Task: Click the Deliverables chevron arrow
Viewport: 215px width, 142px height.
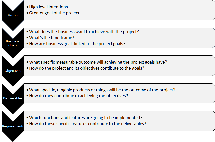Action: point(13,98)
